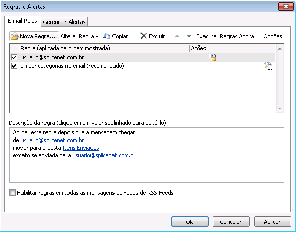The height and width of the screenshot is (232, 296).
Task: Click the Itens Enviados folder link
Action: pos(81,148)
